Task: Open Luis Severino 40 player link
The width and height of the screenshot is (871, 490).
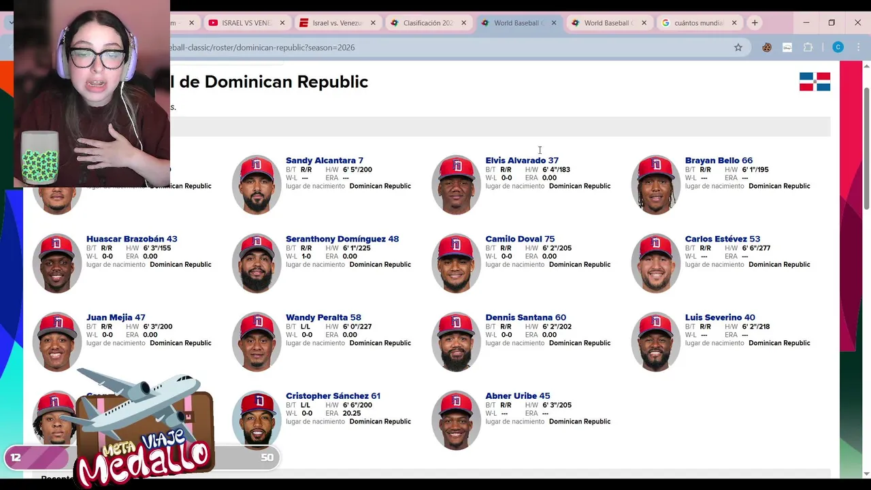Action: click(720, 317)
